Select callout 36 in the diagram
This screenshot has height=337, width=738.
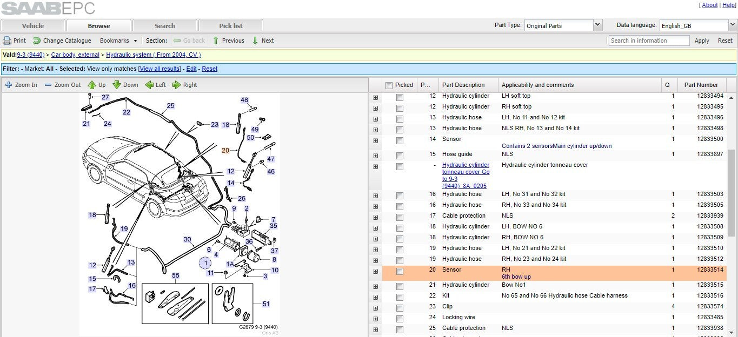point(249,241)
